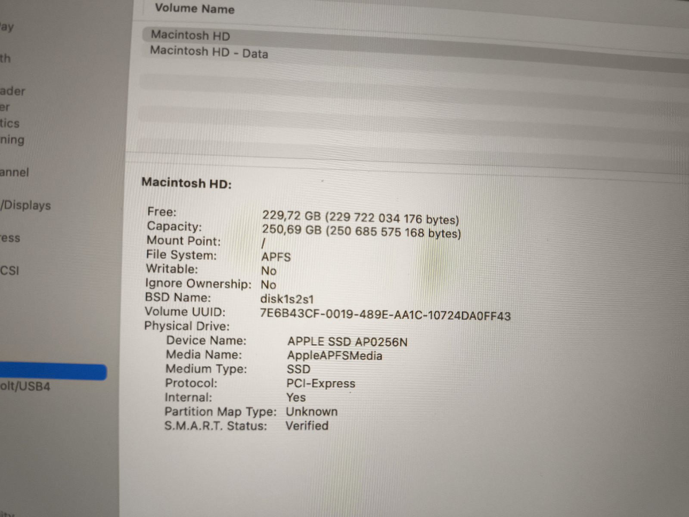
Task: Open the Apple Pay sidebar entry
Action: pos(7,27)
